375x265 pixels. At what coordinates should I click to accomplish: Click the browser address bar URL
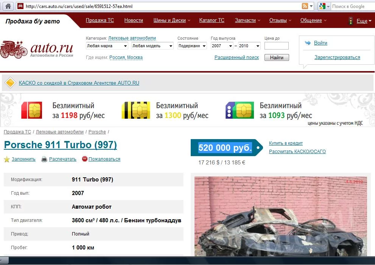click(x=79, y=6)
